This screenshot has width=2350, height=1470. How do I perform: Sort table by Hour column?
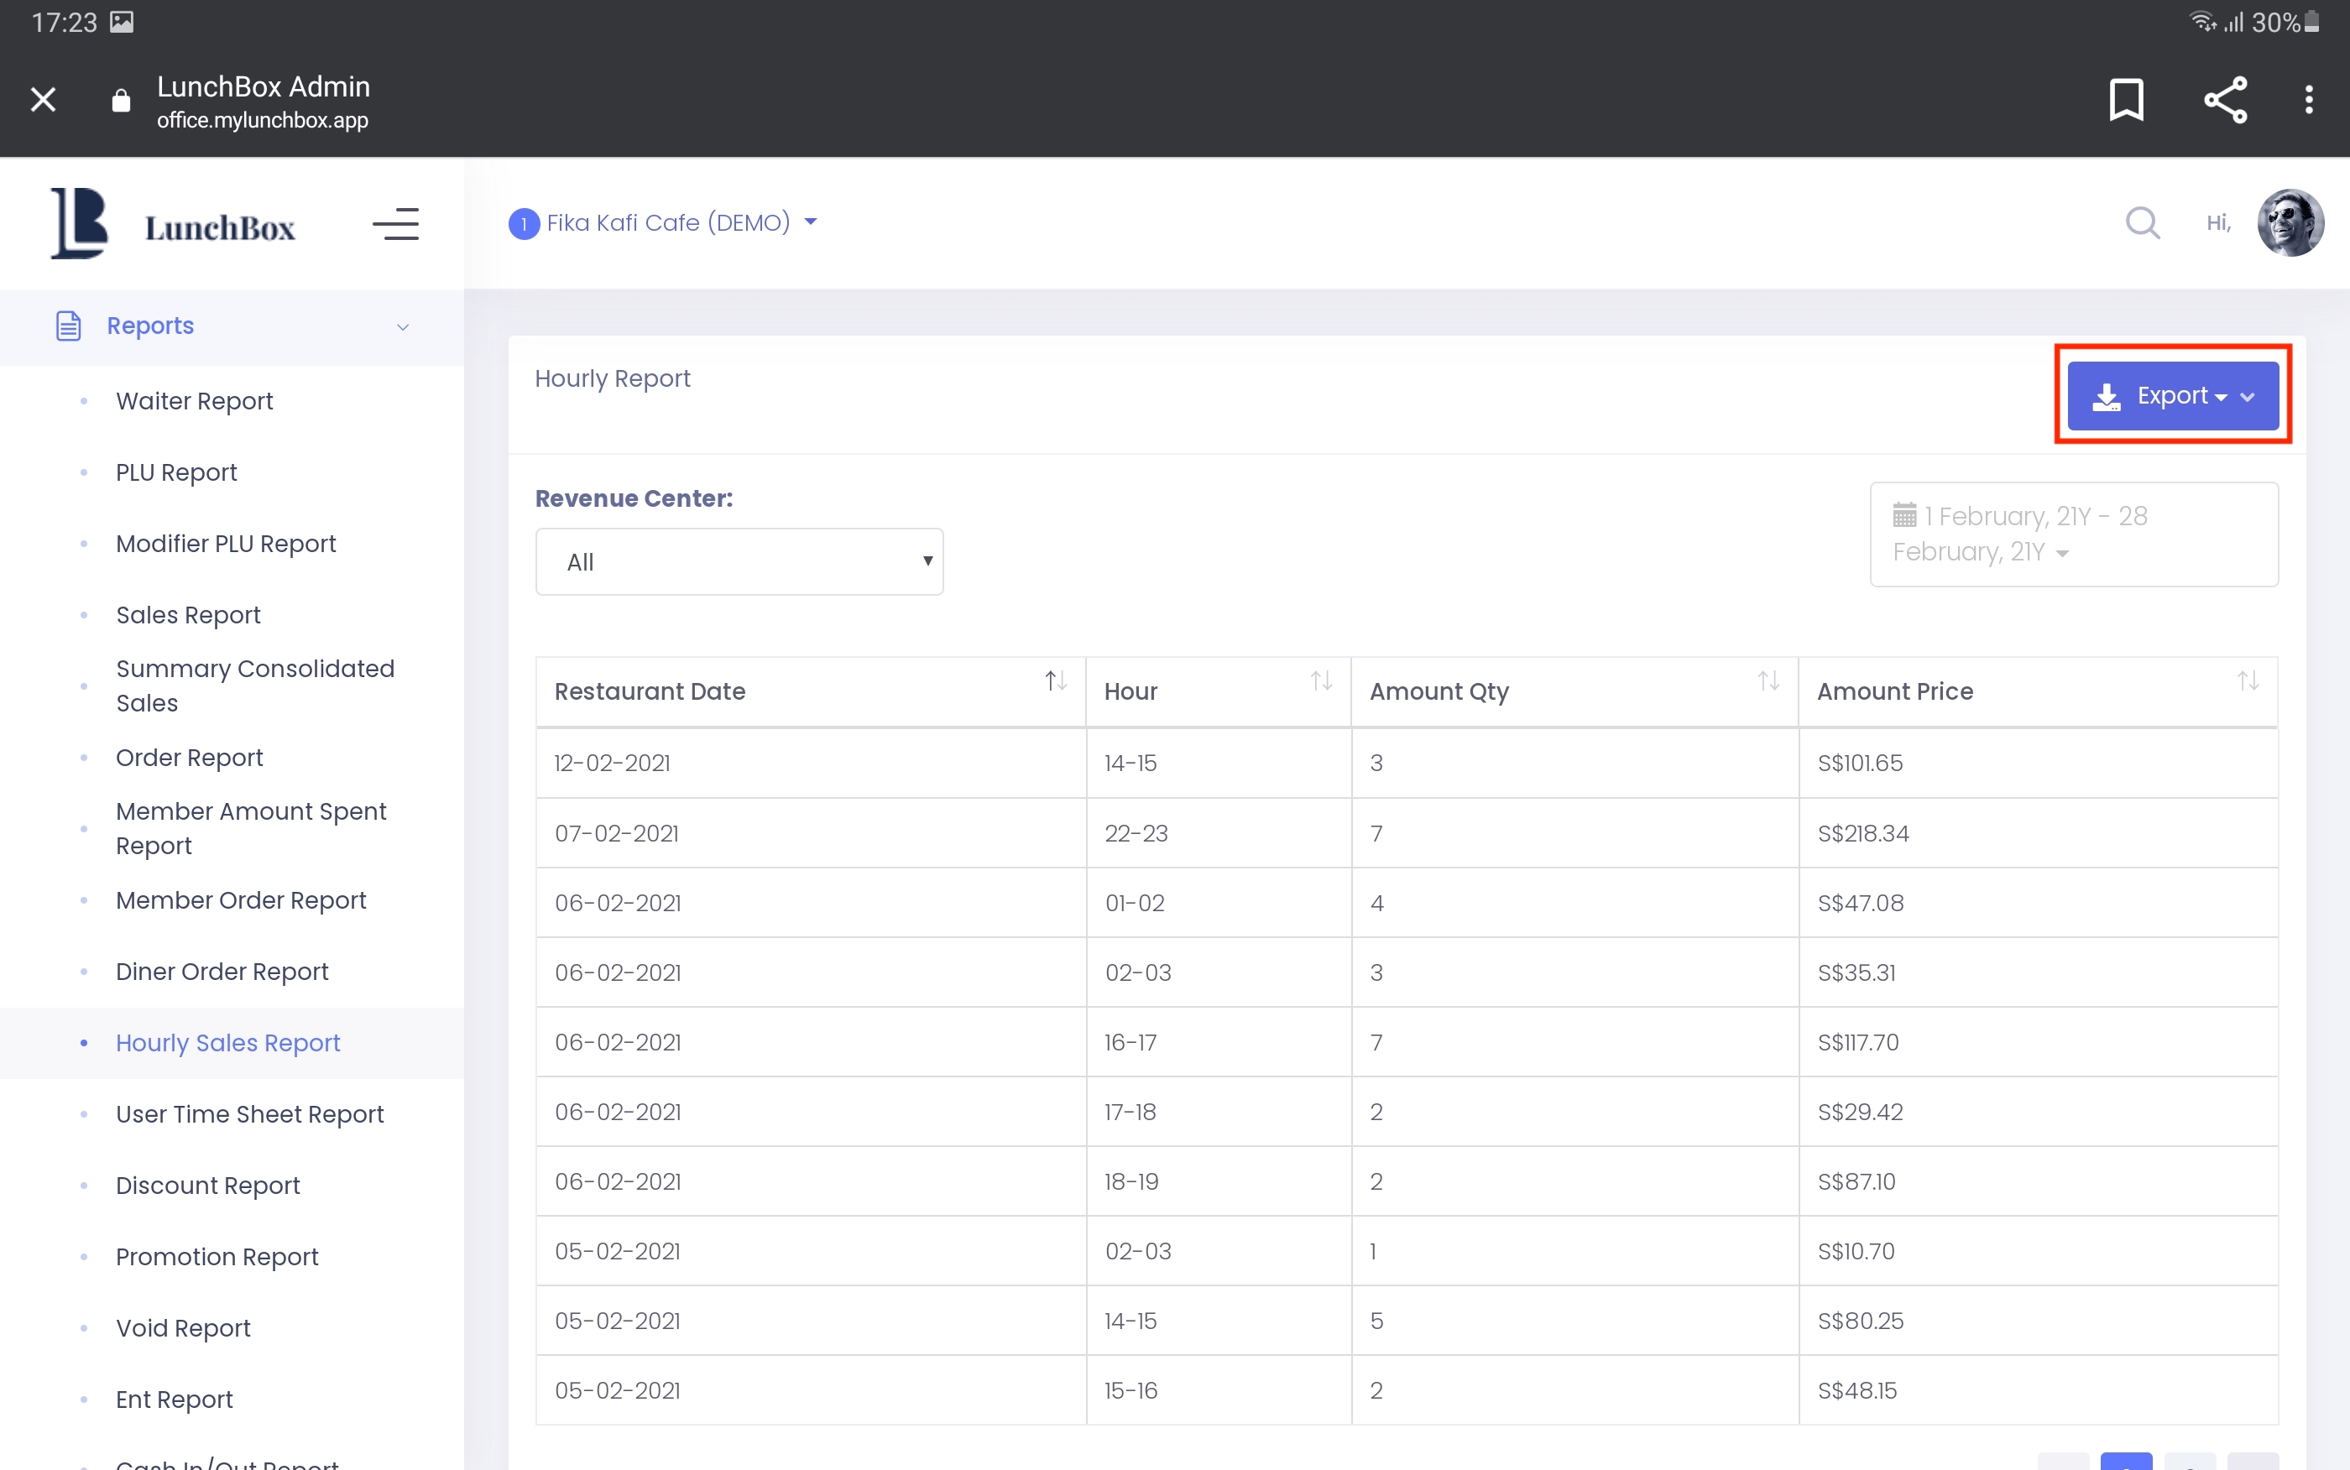1320,680
